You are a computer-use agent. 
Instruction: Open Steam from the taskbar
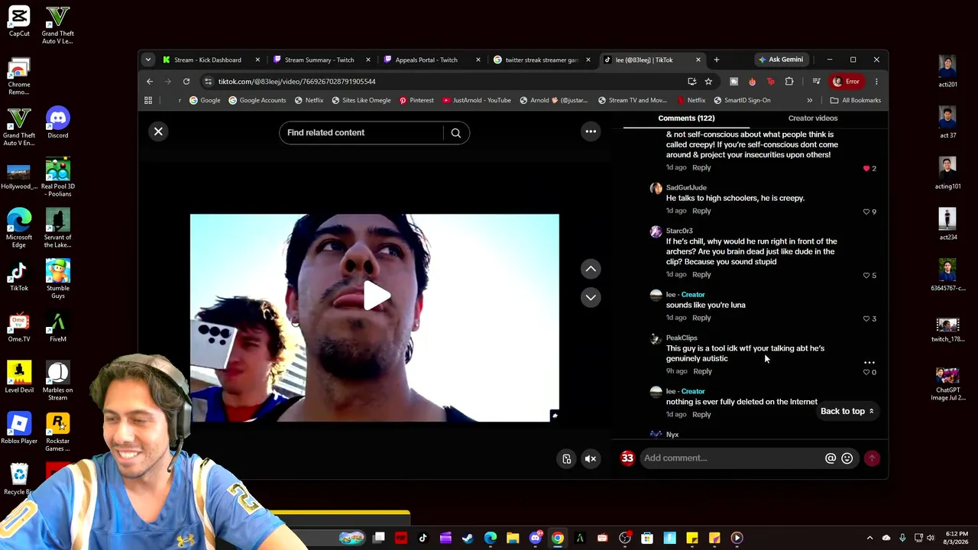tap(468, 539)
